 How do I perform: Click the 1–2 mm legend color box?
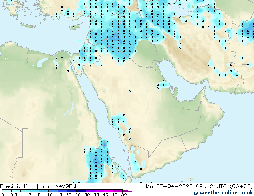click(x=25, y=191)
